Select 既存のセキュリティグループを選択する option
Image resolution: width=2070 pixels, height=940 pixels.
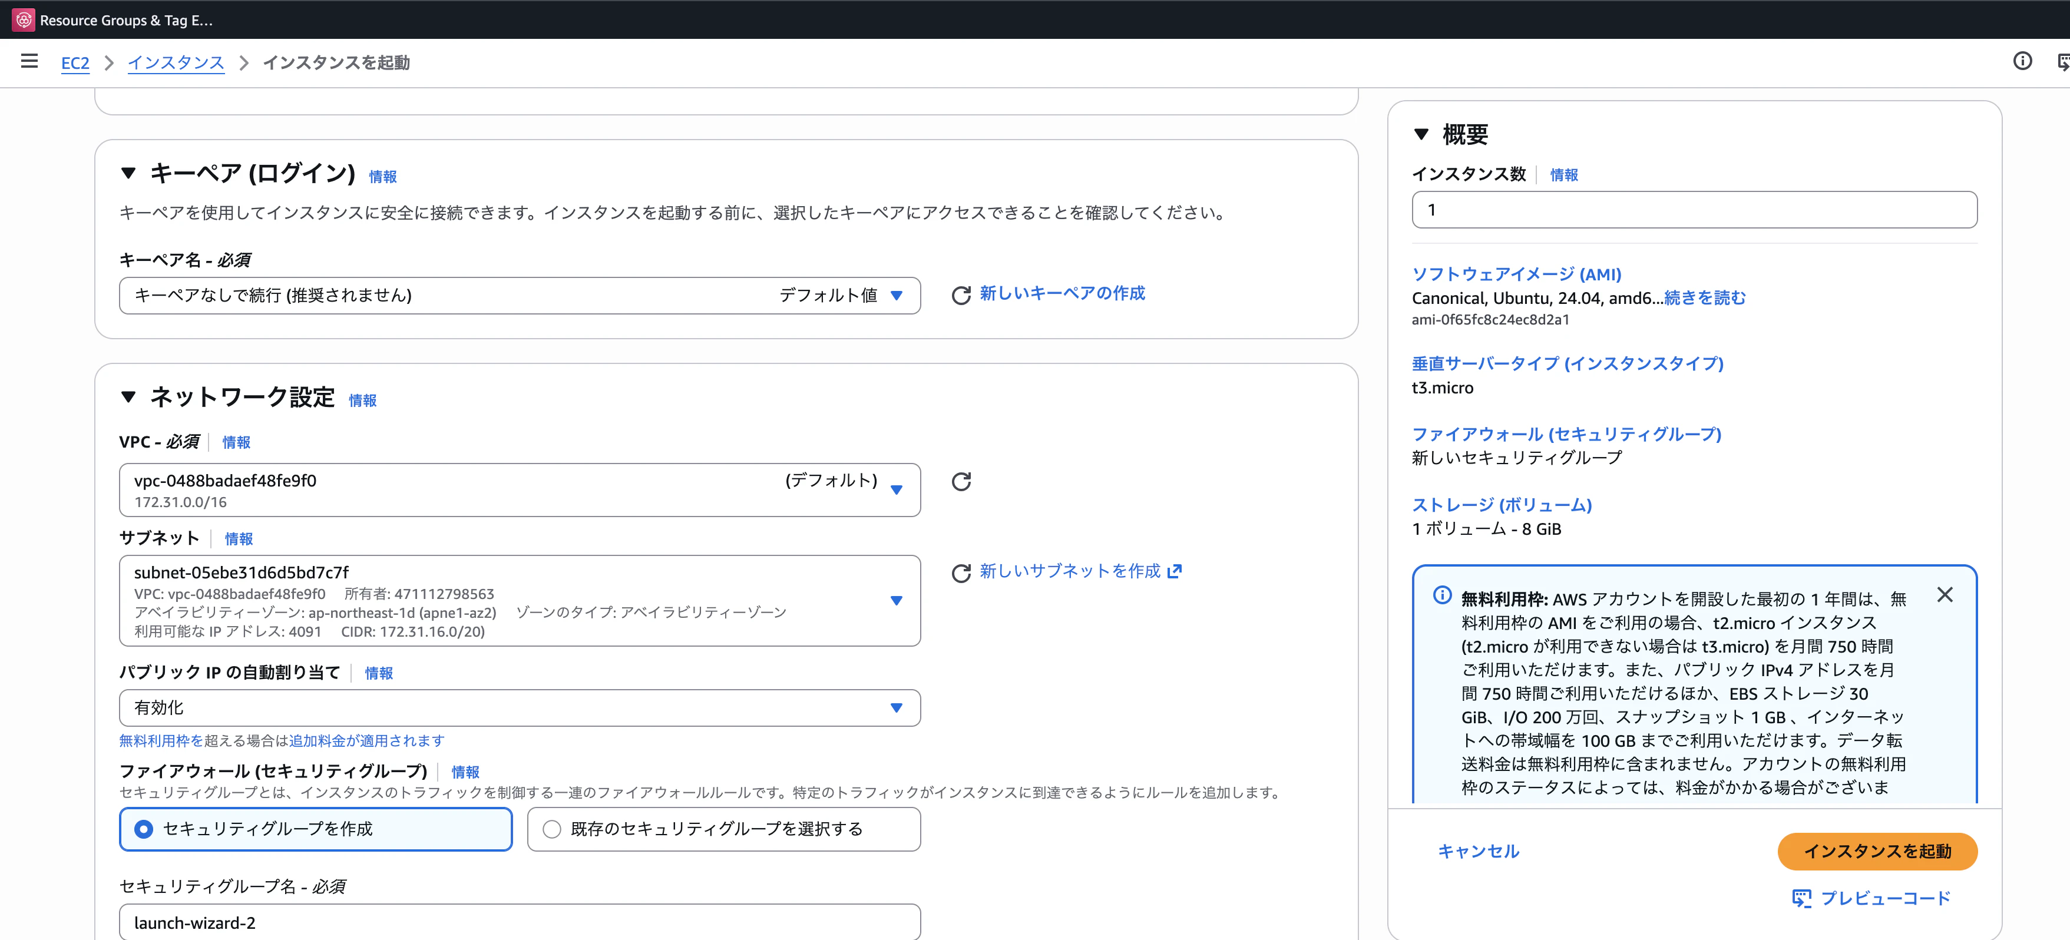tap(551, 829)
